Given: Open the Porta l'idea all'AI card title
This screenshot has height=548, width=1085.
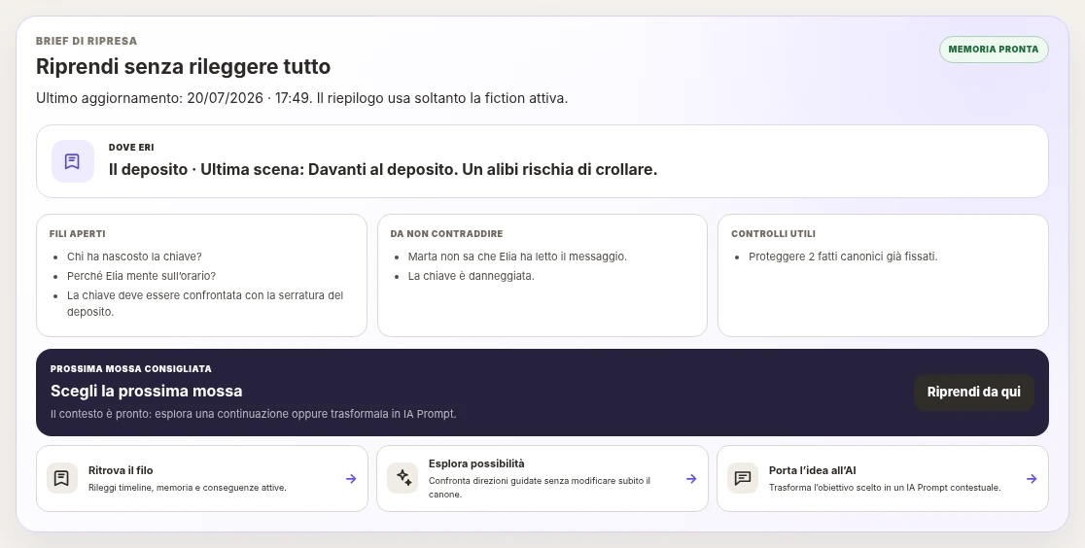Looking at the screenshot, I should [x=813, y=470].
